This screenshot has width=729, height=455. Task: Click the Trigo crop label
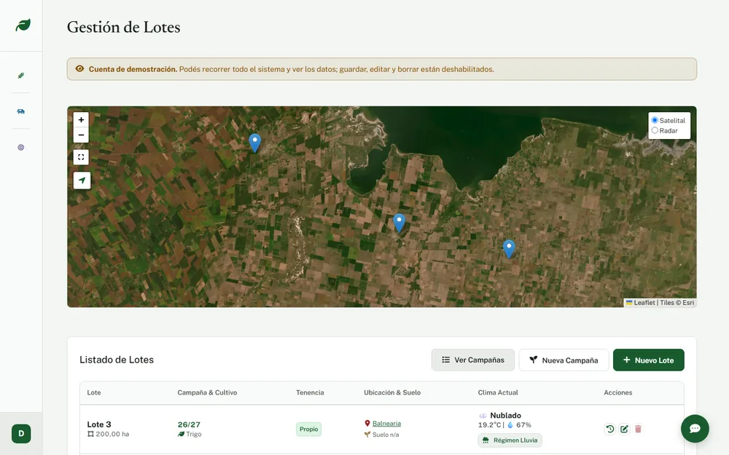194,434
